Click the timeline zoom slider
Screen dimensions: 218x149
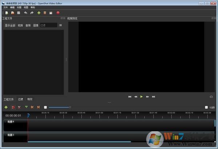pyautogui.click(x=59, y=107)
